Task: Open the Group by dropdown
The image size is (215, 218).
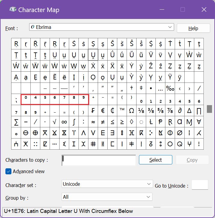Action: [x=107, y=197]
